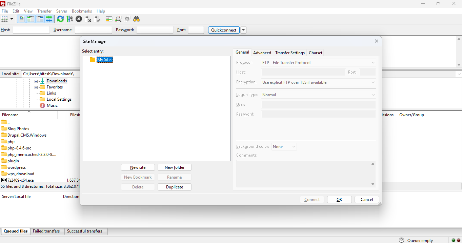The width and height of the screenshot is (462, 243).
Task: Open the Server menu
Action: pos(62,11)
